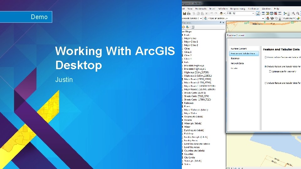Viewport: 301px width, 169px height.
Task: Open the address input dropdown arrow
Action: pos(263,18)
